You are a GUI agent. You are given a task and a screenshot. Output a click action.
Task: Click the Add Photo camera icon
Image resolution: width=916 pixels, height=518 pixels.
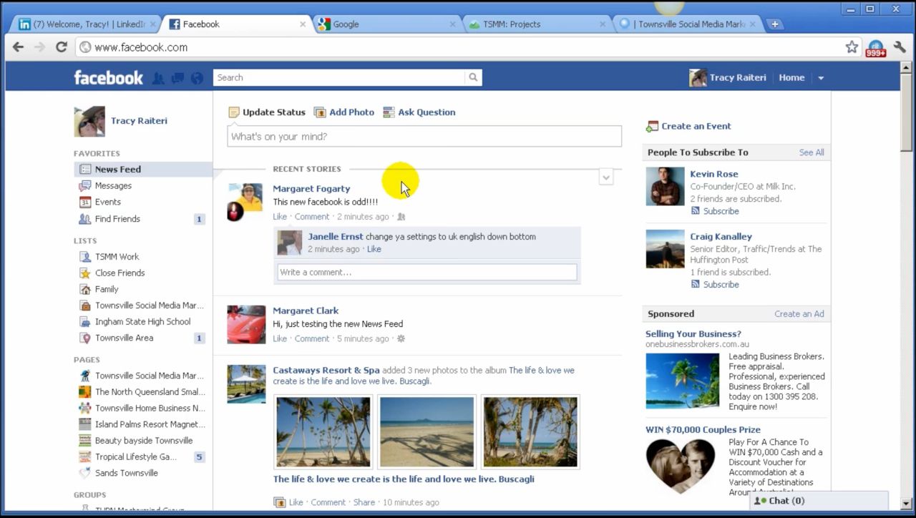click(320, 112)
